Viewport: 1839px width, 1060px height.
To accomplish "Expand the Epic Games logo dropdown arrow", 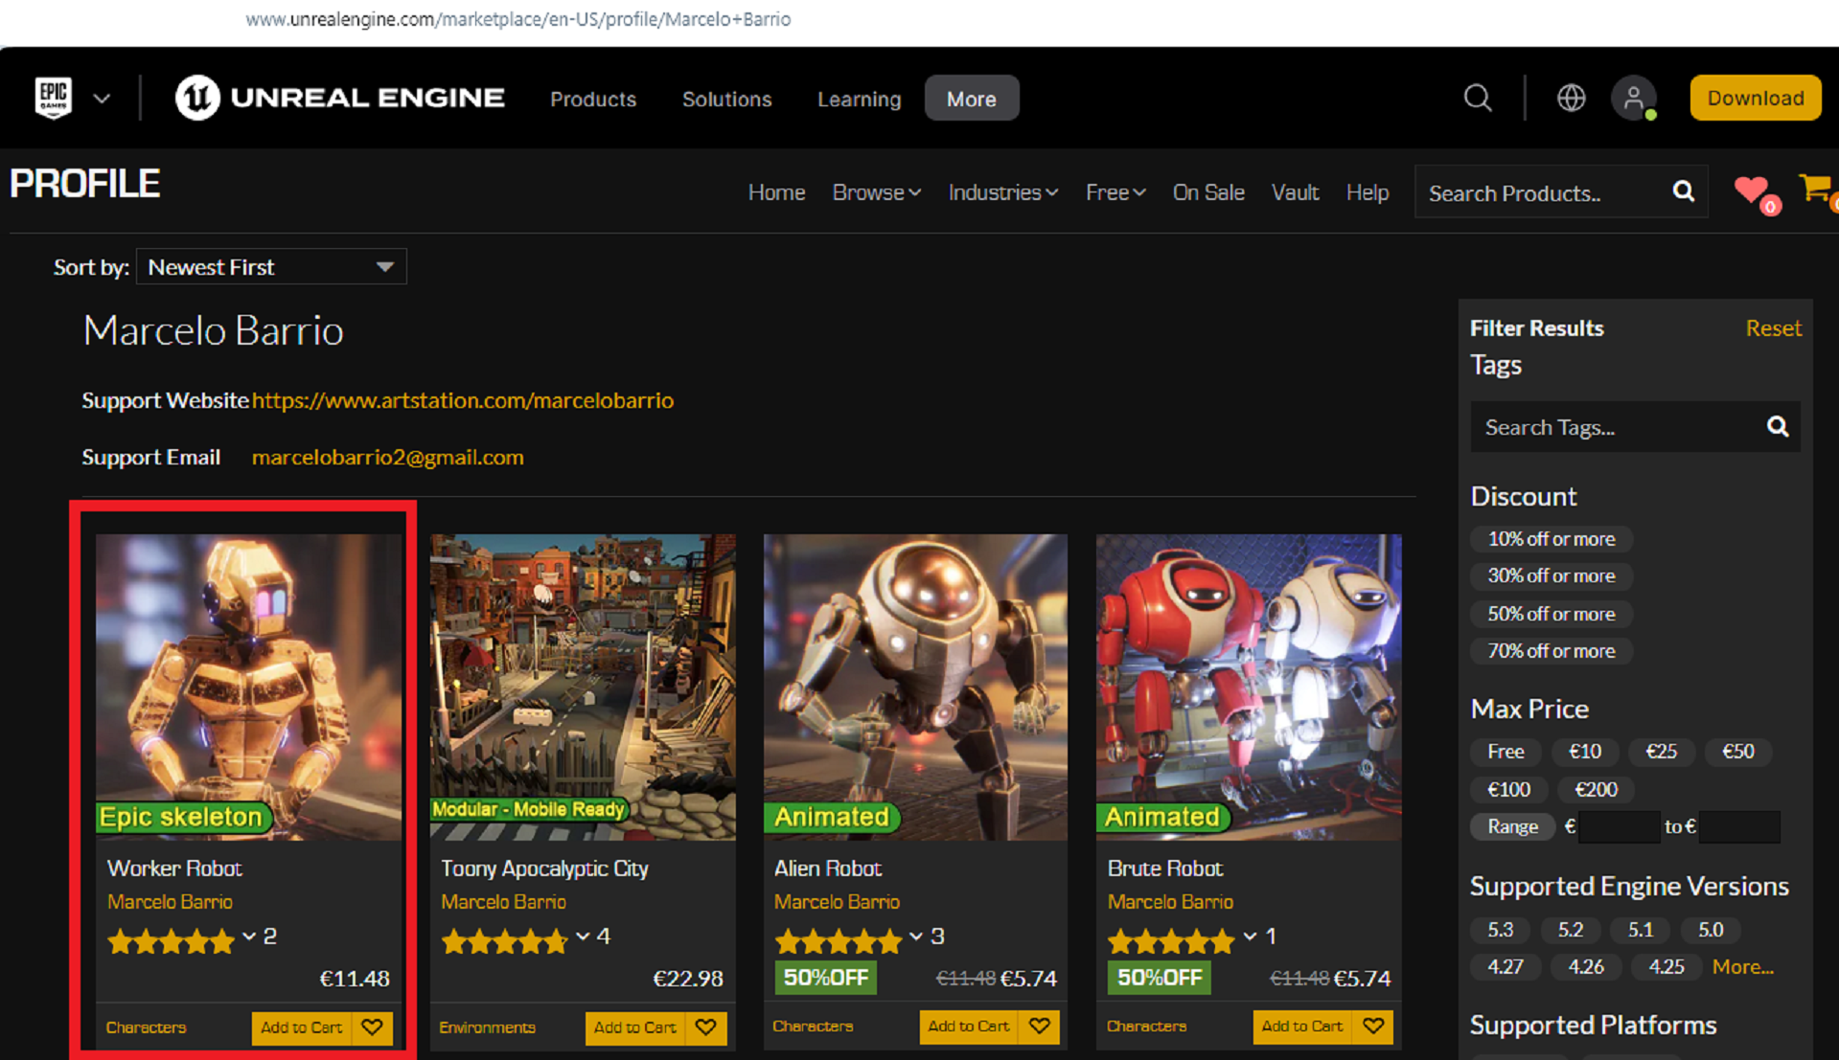I will (x=102, y=99).
